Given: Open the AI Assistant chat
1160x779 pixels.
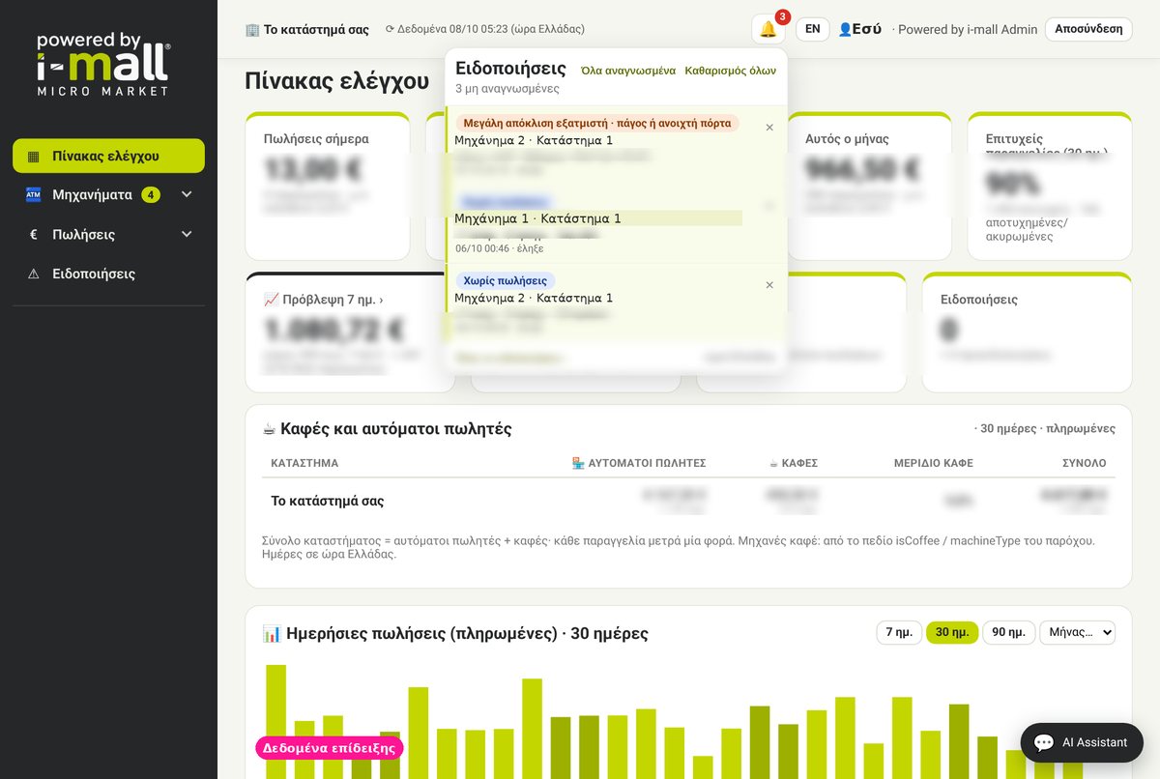Looking at the screenshot, I should (x=1082, y=742).
